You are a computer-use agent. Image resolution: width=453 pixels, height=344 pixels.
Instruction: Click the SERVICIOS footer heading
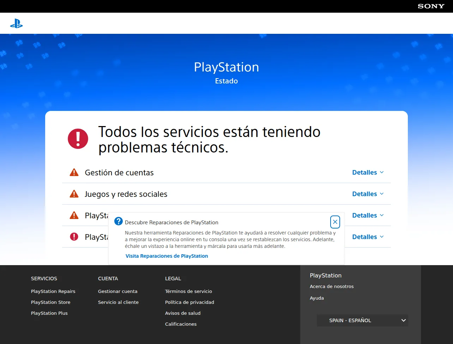44,279
